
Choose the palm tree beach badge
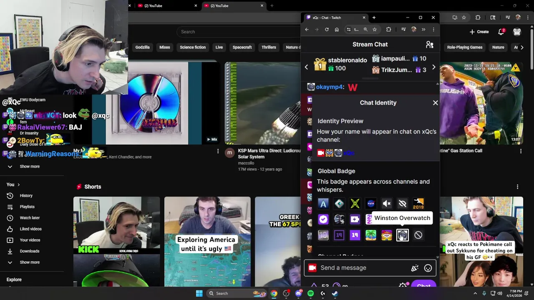[371, 235]
